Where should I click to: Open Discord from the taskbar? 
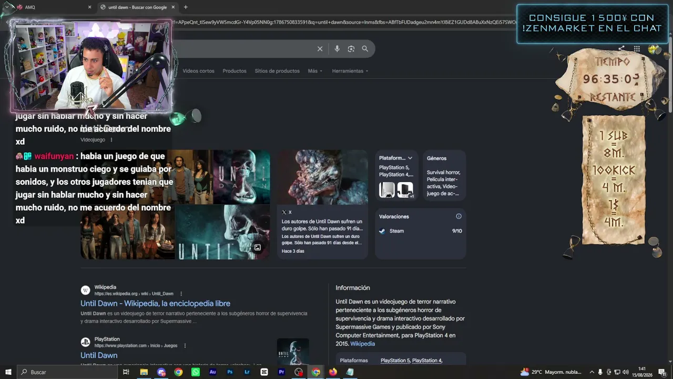[161, 372]
